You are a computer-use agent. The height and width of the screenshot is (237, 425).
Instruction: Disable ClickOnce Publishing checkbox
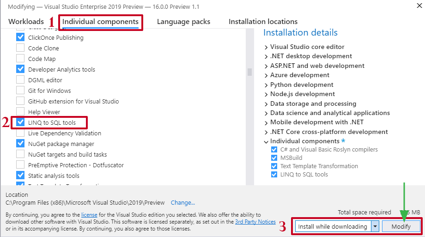click(20, 37)
